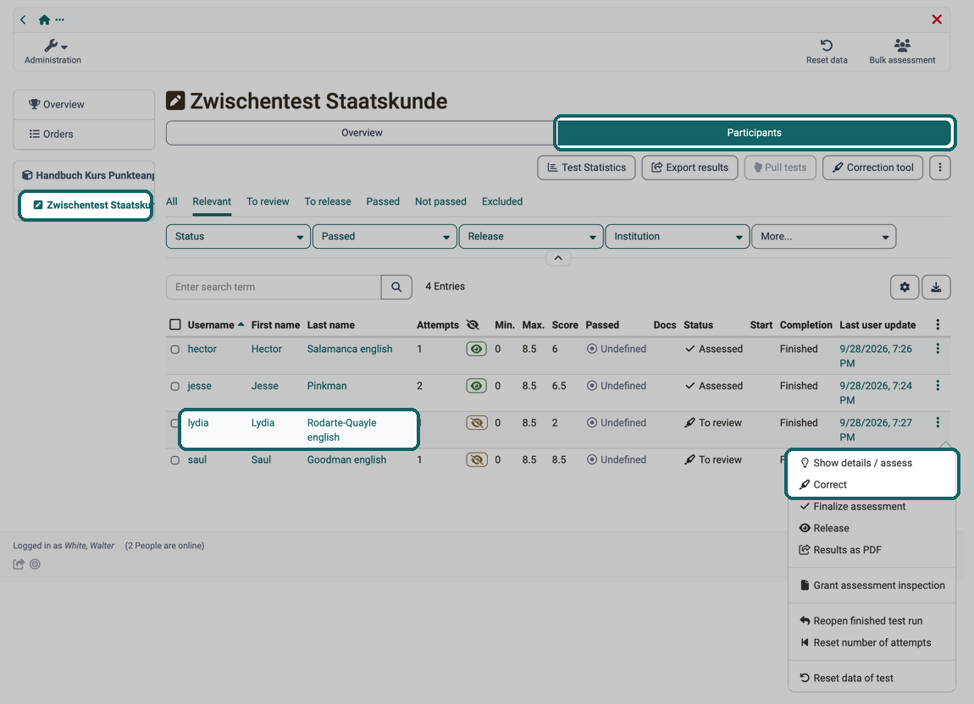Screen dimensions: 974x704
Task: Click the Test Statistics button
Action: pyautogui.click(x=586, y=168)
